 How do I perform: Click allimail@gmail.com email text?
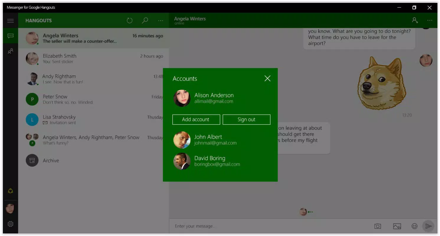tap(214, 101)
